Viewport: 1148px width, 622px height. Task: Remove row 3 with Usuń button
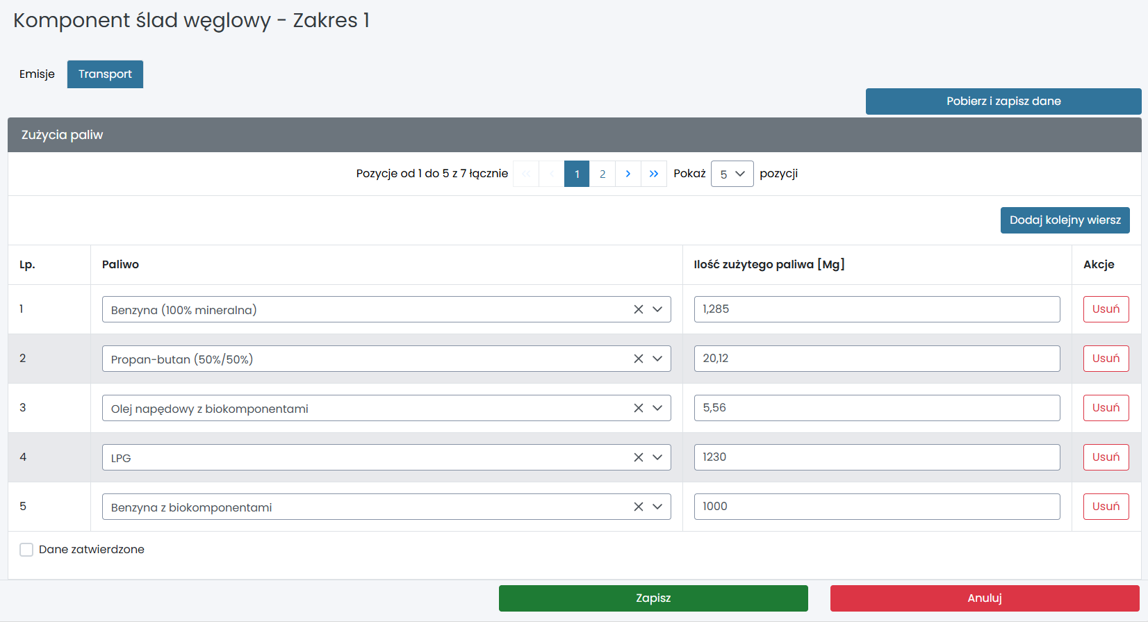click(x=1105, y=408)
